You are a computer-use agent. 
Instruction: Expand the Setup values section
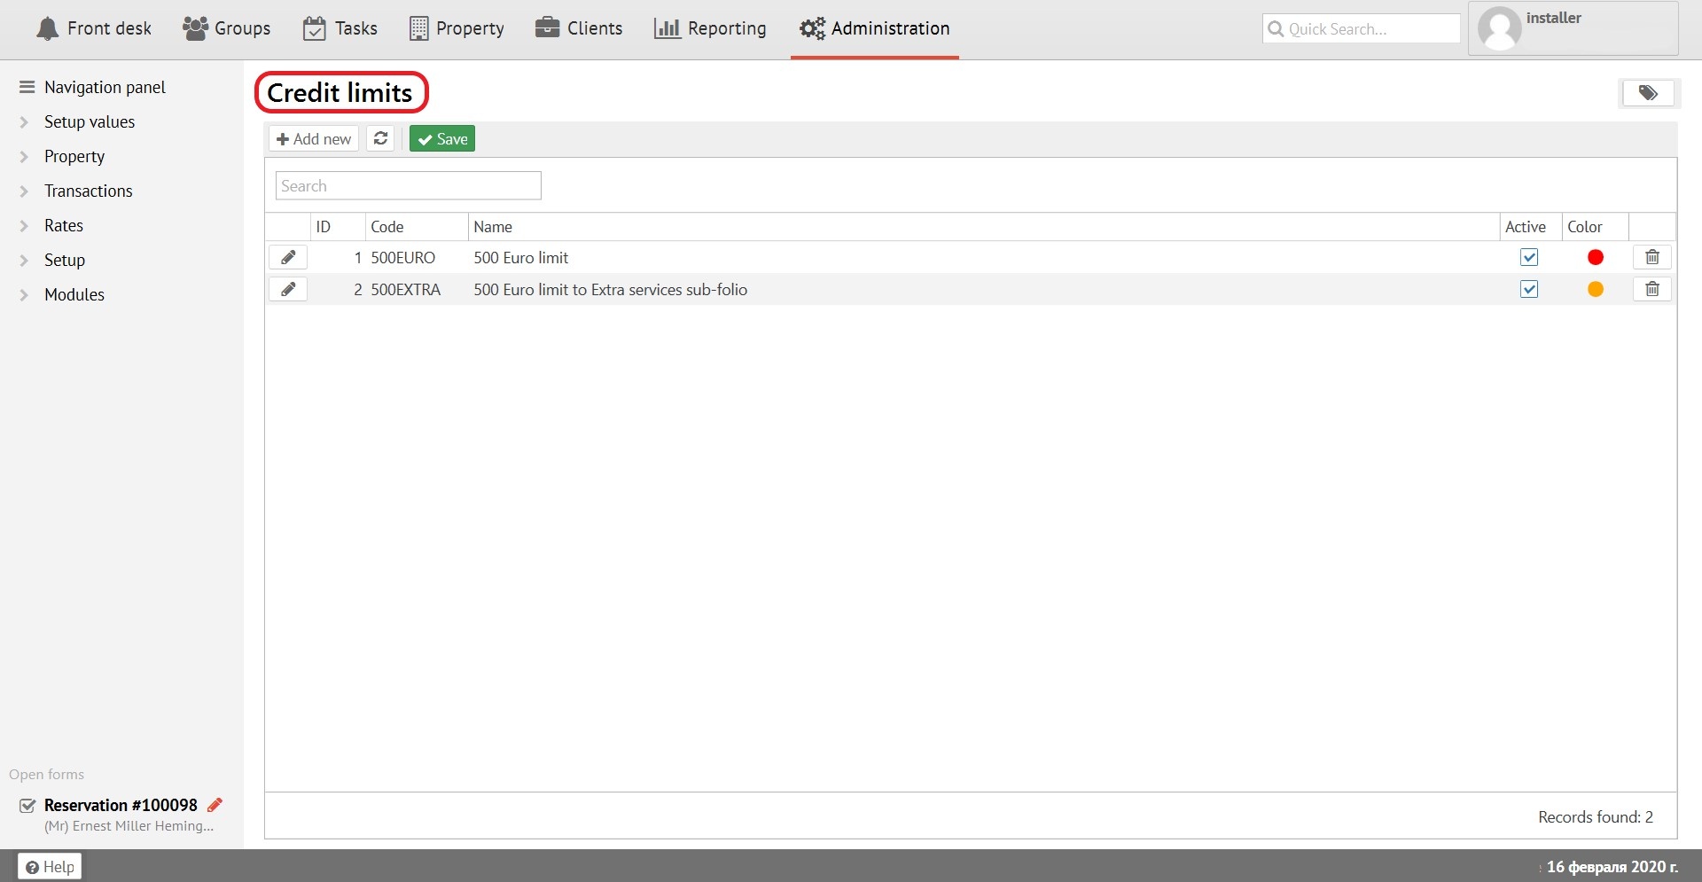point(24,122)
